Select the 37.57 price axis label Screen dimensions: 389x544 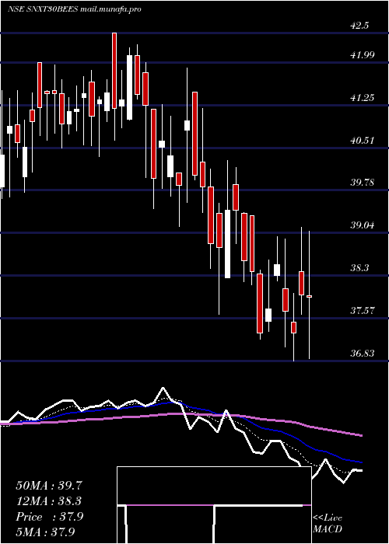tap(363, 311)
